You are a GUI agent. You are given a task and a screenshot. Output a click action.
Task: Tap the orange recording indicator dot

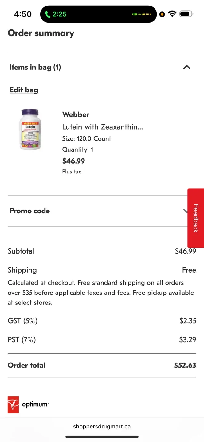click(162, 14)
